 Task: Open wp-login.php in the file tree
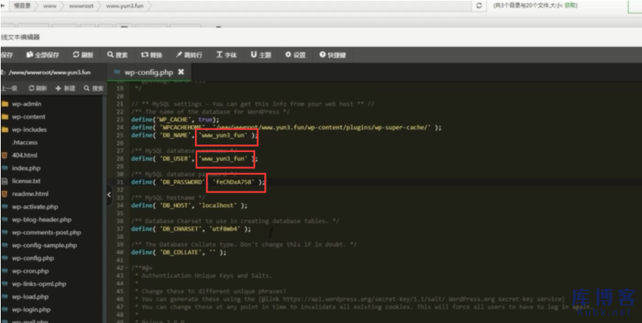coord(31,309)
